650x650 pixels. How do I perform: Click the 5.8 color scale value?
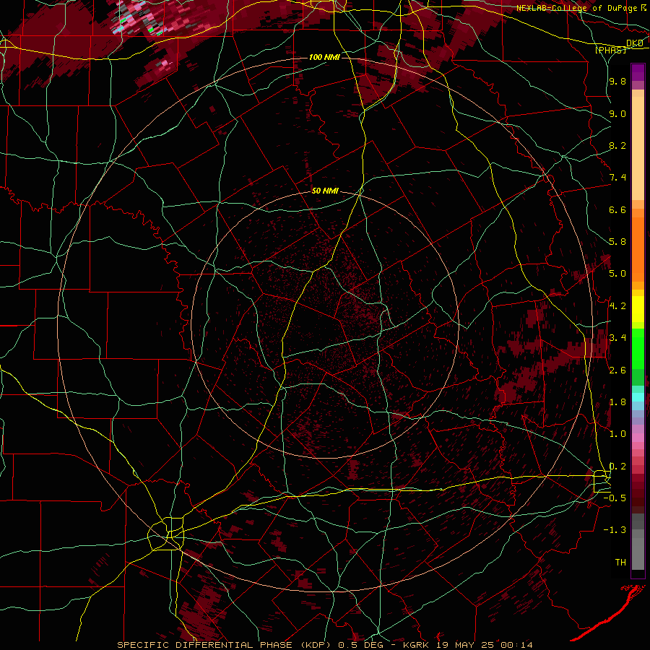pyautogui.click(x=617, y=242)
